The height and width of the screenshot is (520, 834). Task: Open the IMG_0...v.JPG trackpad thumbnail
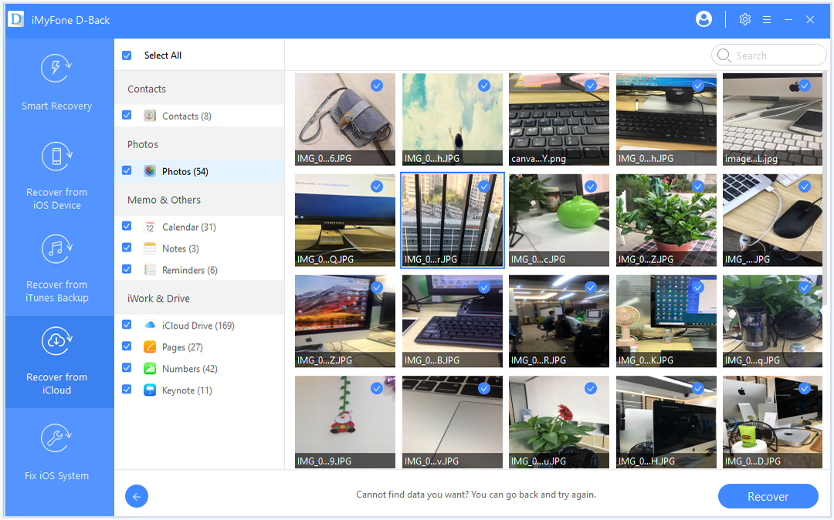click(452, 422)
